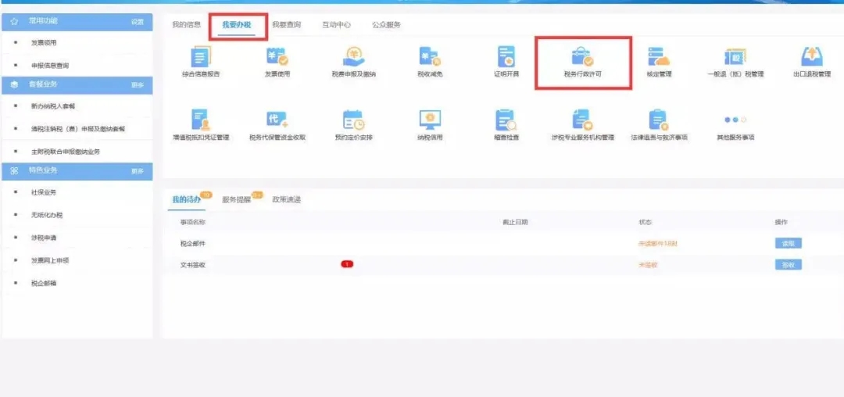Open 社保业务 in the left sidebar

[x=44, y=192]
